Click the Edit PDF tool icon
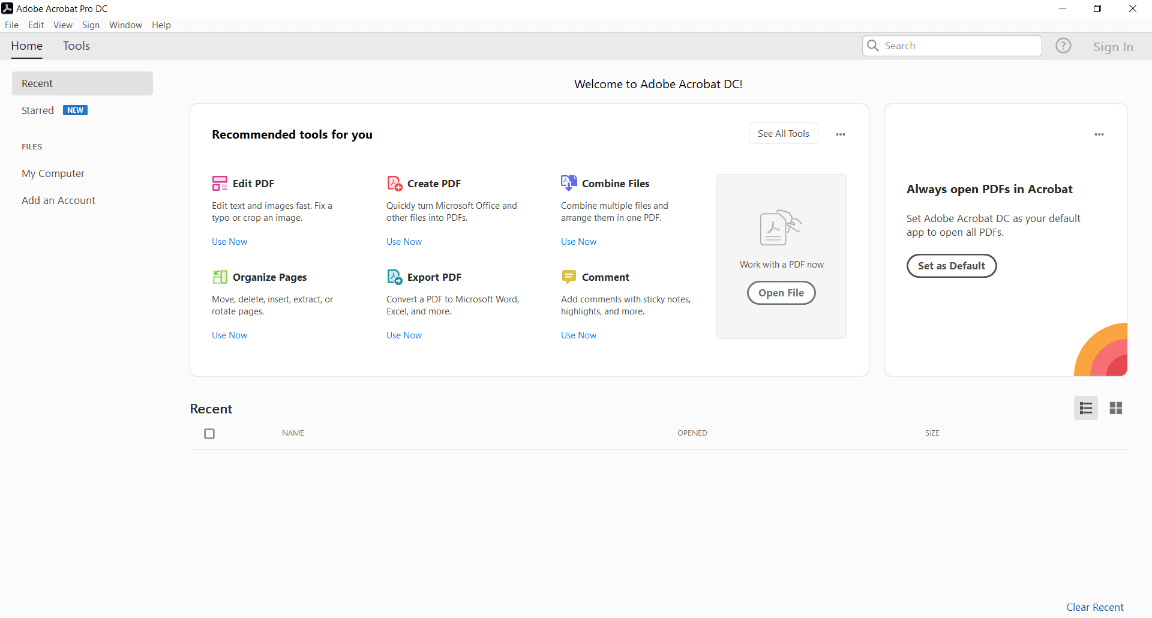Viewport: 1152px width, 618px height. [x=220, y=183]
